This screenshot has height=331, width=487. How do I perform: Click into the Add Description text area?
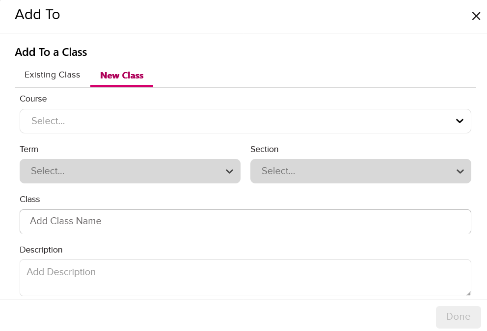(x=245, y=278)
